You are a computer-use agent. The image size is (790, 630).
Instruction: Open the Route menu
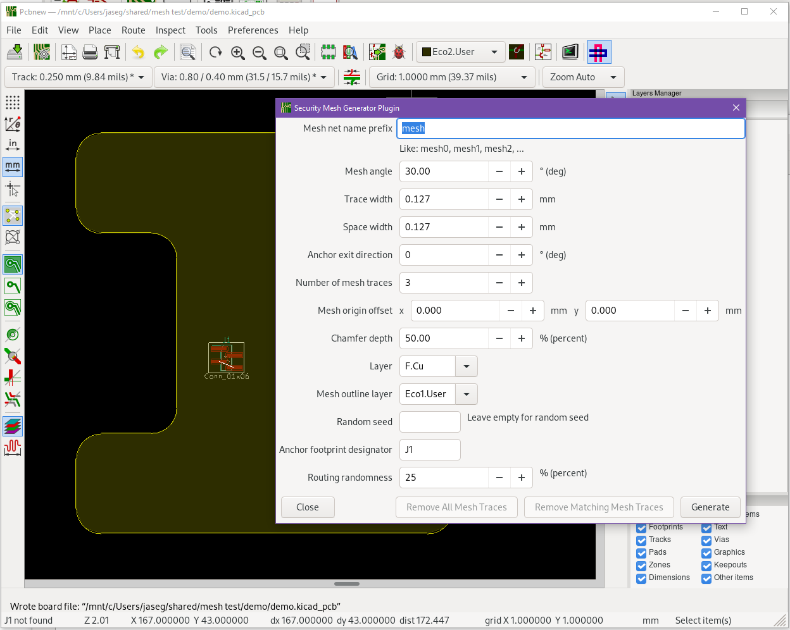pos(133,30)
